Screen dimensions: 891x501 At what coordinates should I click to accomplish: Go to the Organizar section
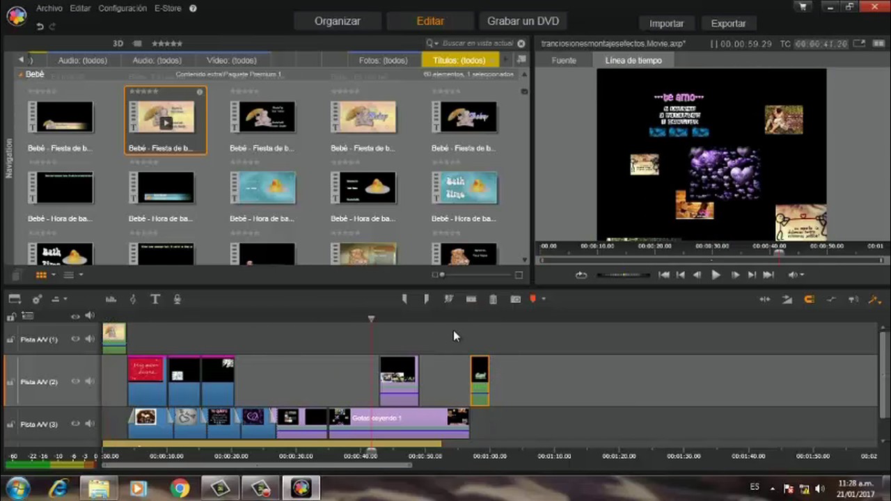[x=337, y=21]
